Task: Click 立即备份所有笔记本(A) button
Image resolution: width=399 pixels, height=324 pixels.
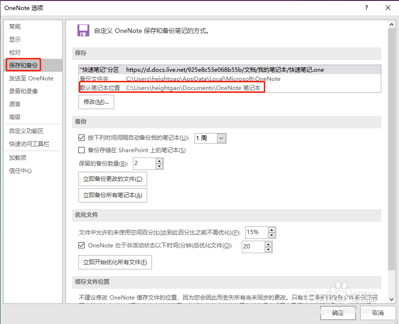Action: pyautogui.click(x=113, y=195)
